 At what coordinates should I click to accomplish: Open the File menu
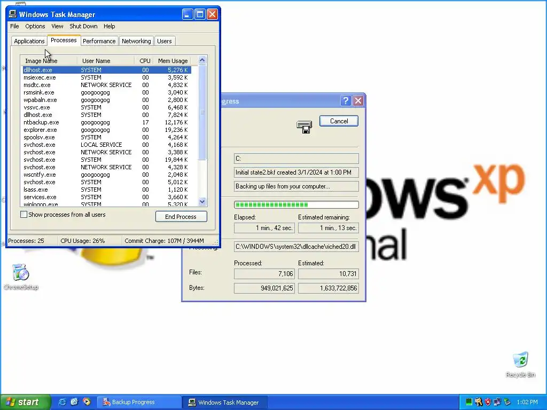(14, 26)
